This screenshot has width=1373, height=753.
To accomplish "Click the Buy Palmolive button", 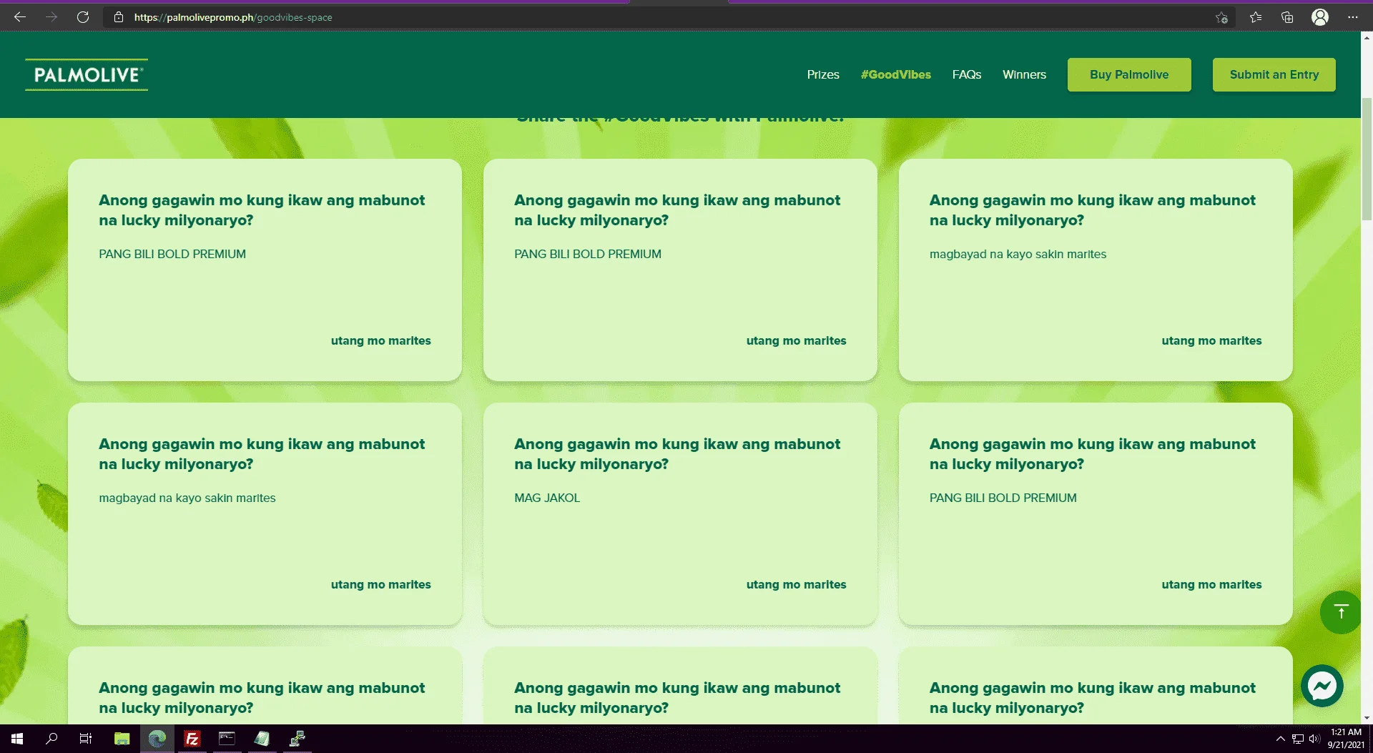I will tap(1129, 74).
